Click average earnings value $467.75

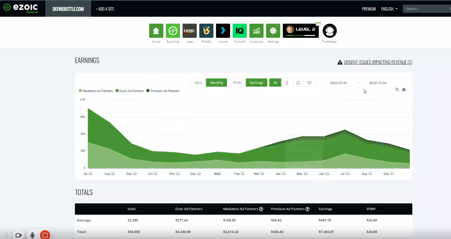(x=325, y=220)
